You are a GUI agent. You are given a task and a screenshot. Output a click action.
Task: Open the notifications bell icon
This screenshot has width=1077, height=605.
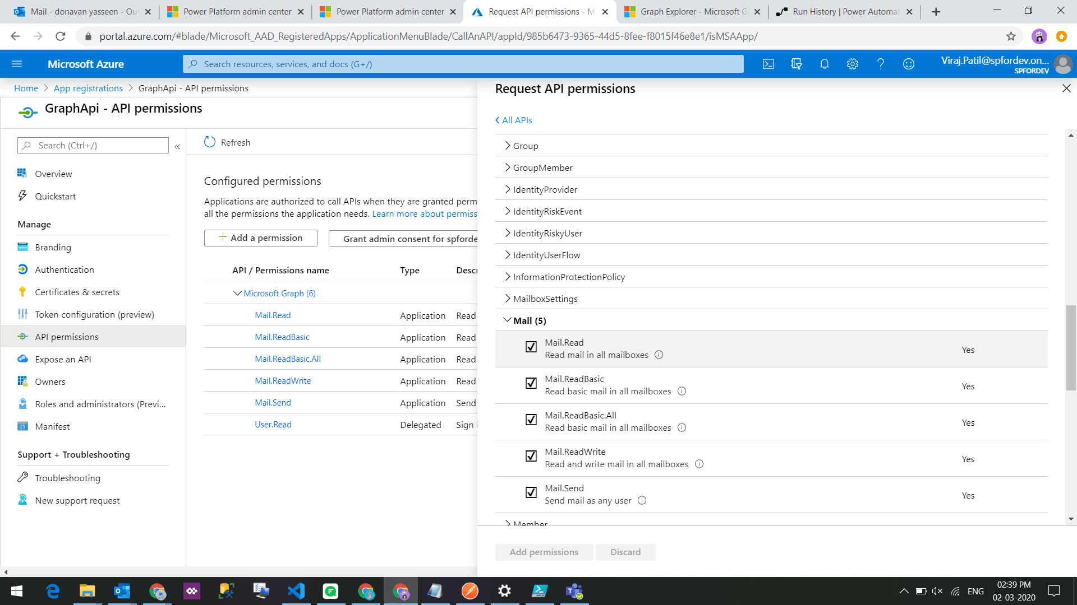tap(824, 64)
